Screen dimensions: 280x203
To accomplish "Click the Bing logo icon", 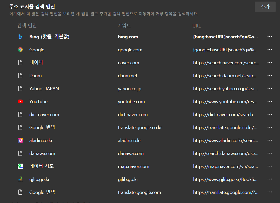I will [20, 37].
